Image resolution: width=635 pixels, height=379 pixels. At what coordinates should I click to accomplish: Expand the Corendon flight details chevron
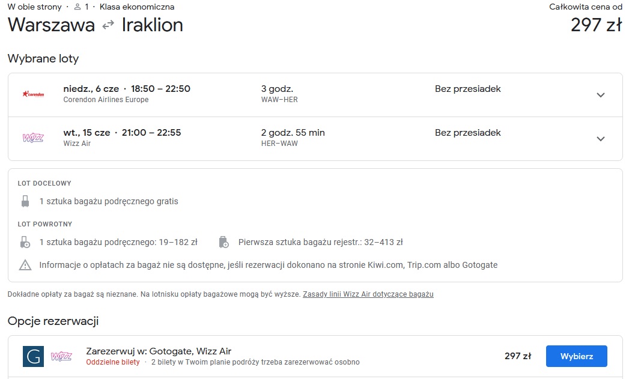[x=601, y=95]
